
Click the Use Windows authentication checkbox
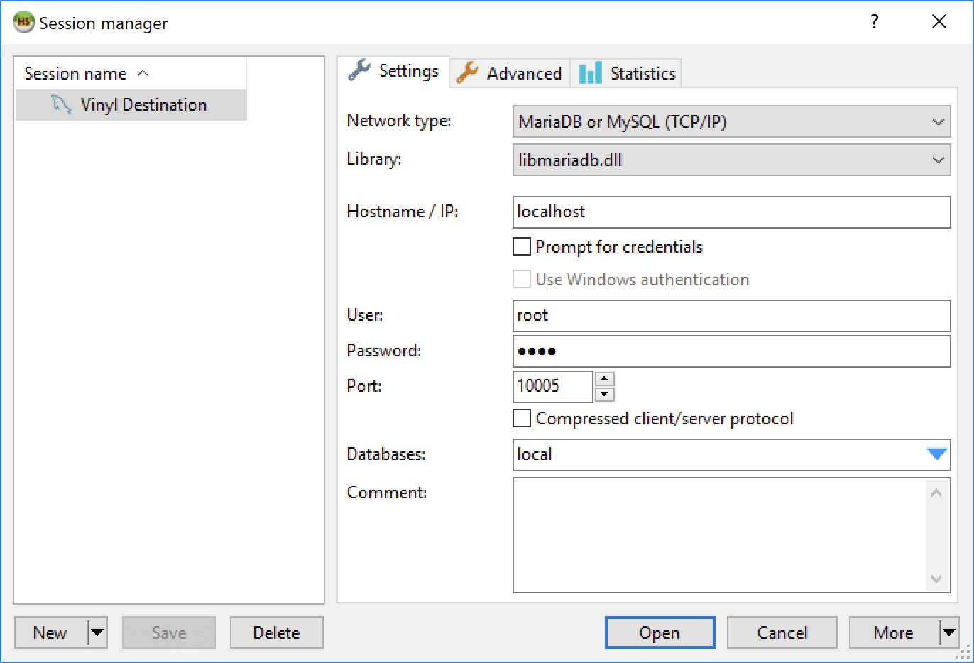[x=521, y=279]
